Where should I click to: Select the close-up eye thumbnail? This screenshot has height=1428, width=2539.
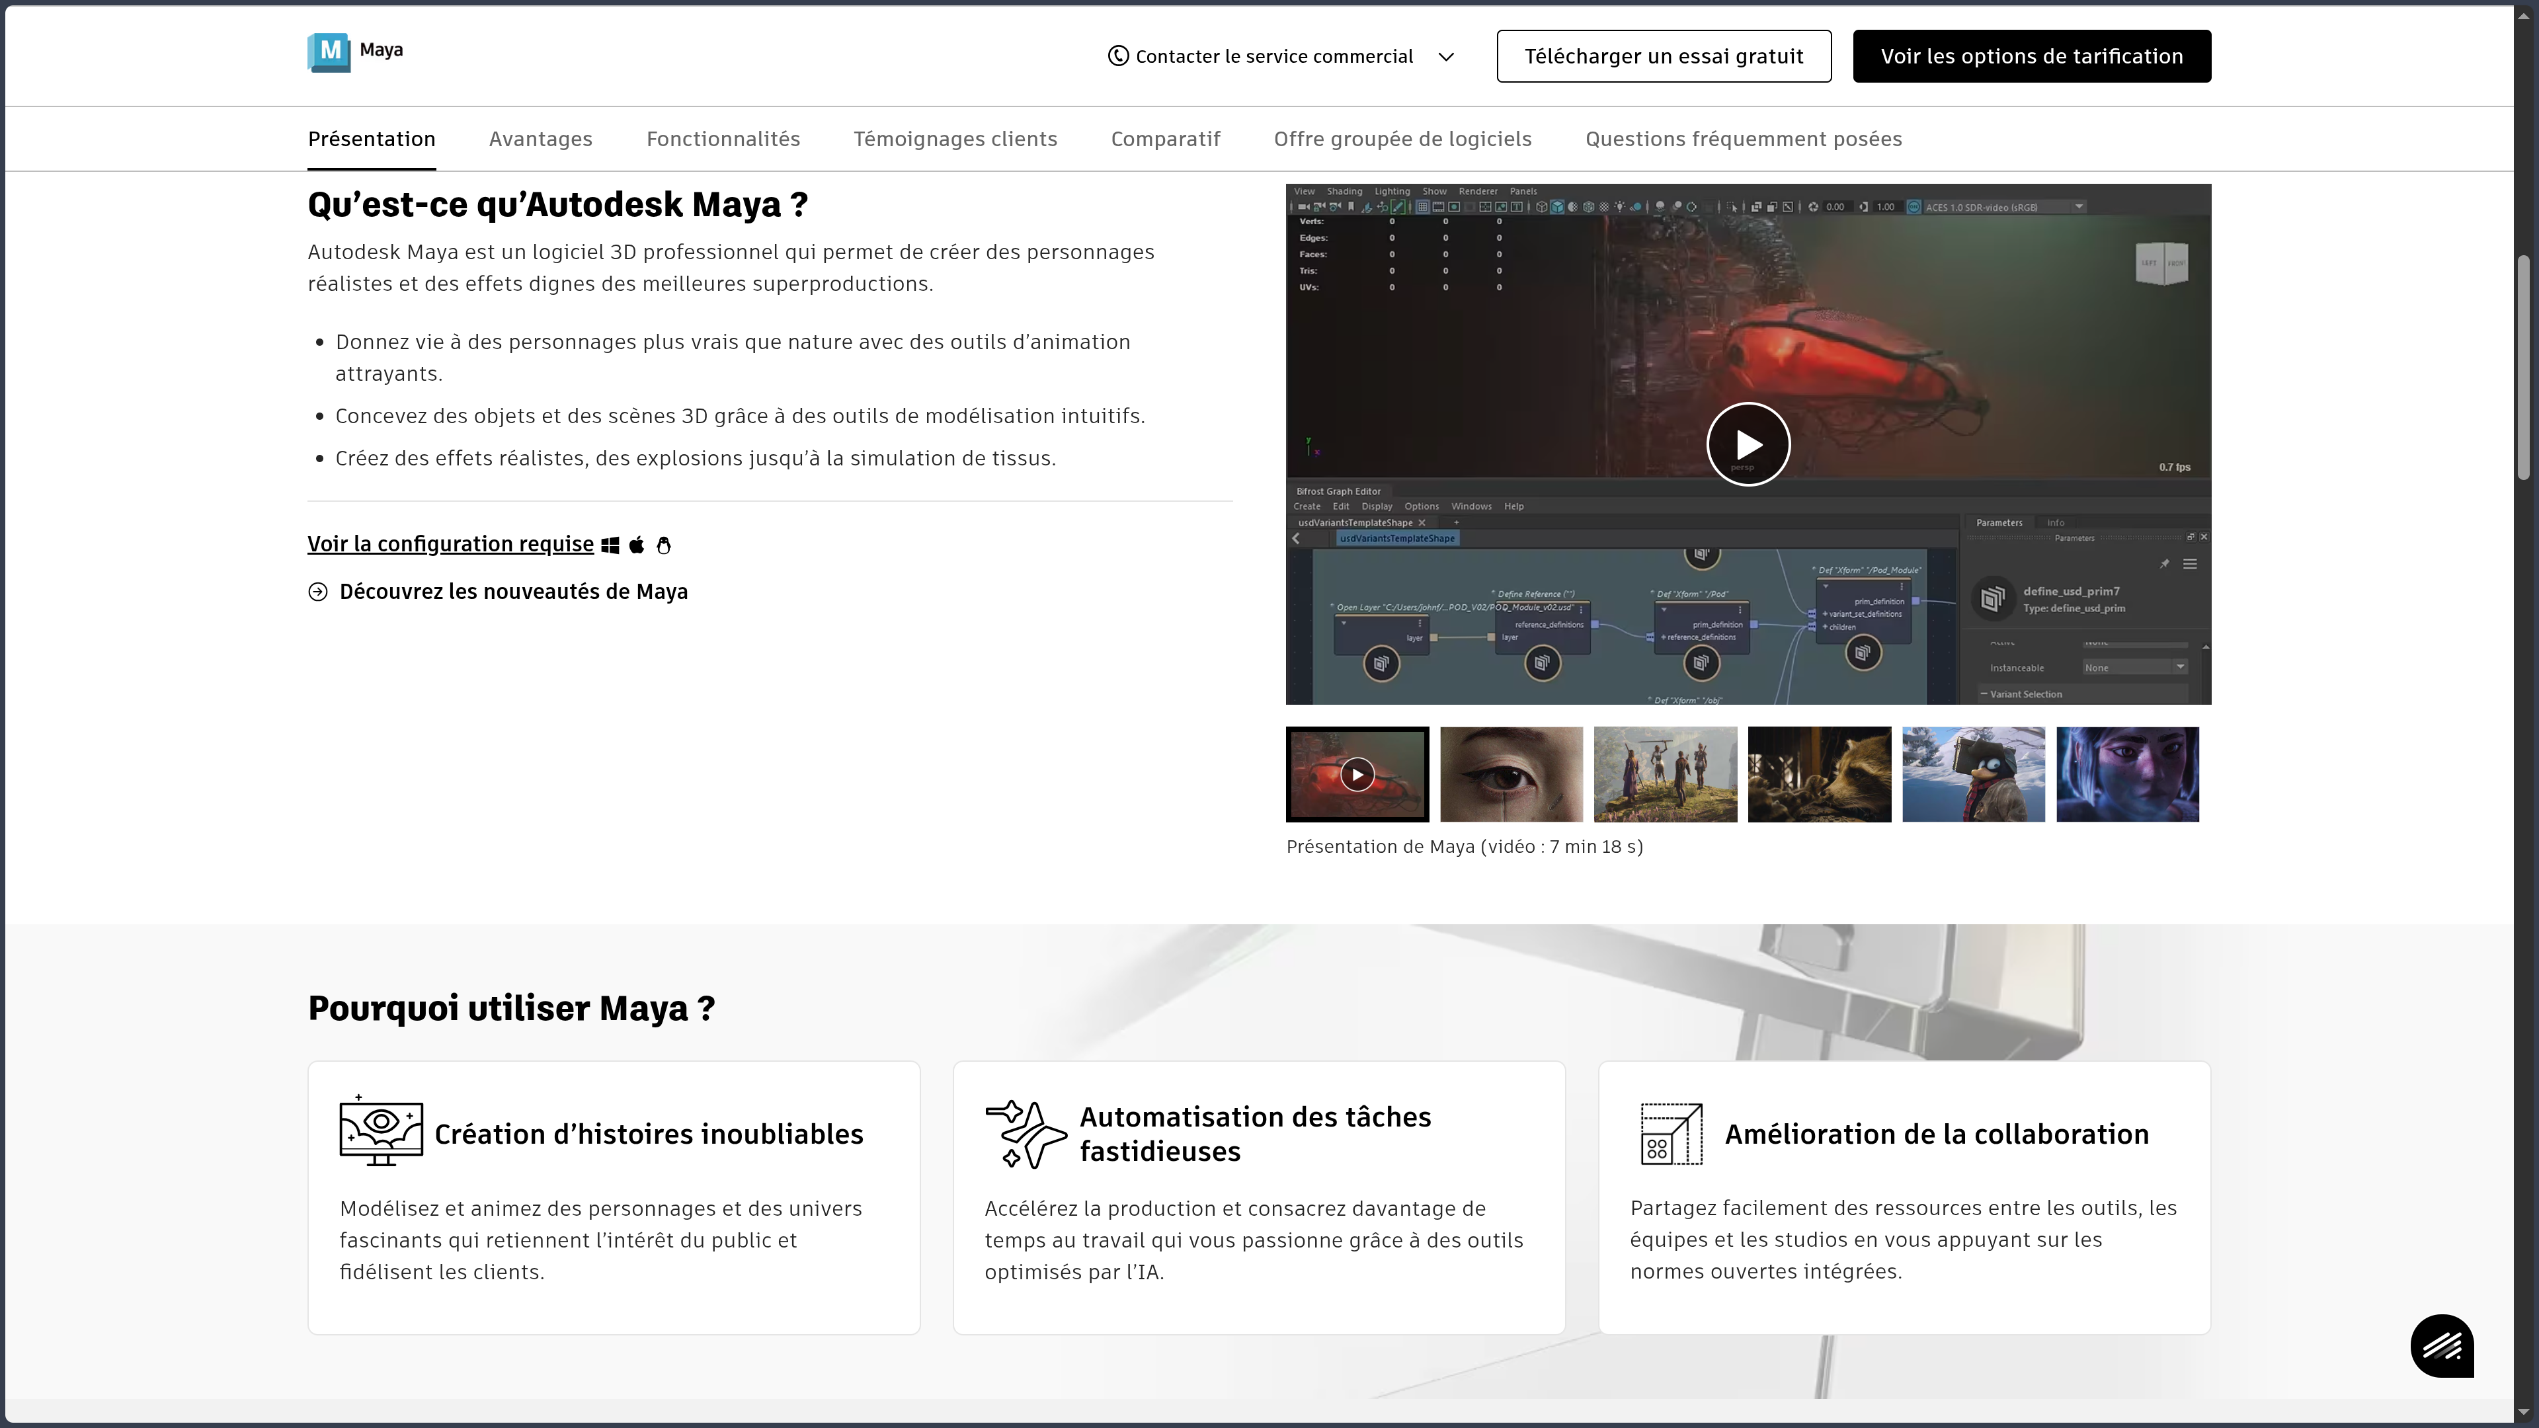(1511, 775)
